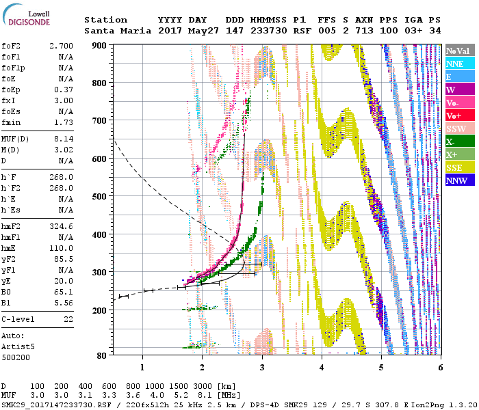The image size is (479, 410).
Task: Click the foF2 value 2.700
Action: [62, 46]
